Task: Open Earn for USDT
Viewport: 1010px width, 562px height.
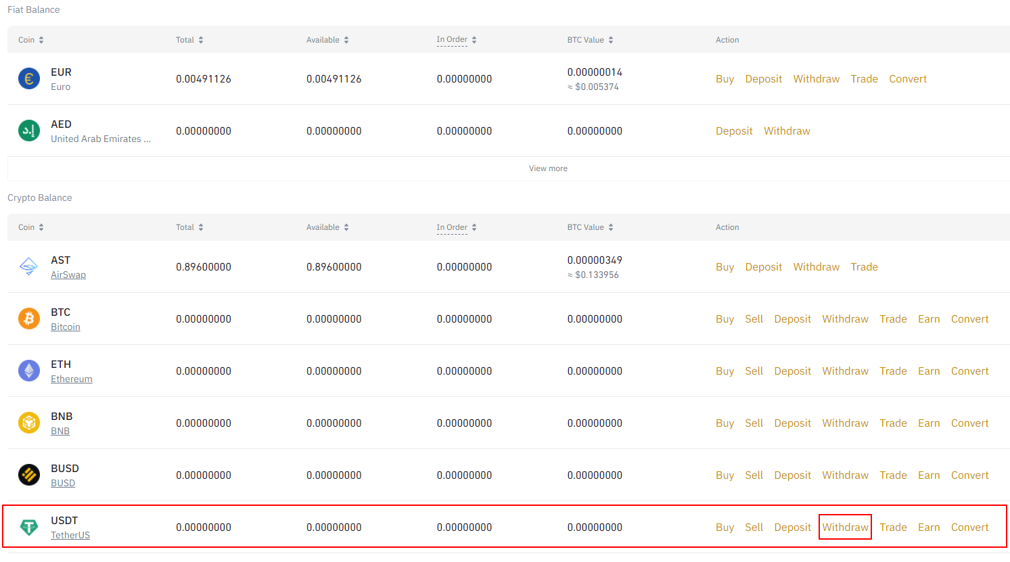Action: tap(929, 528)
